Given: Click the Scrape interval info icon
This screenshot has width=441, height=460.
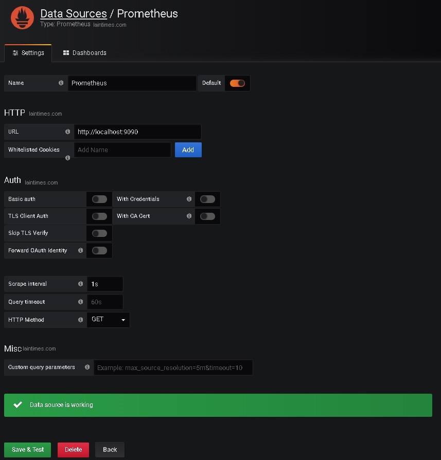Looking at the screenshot, I should (x=80, y=284).
